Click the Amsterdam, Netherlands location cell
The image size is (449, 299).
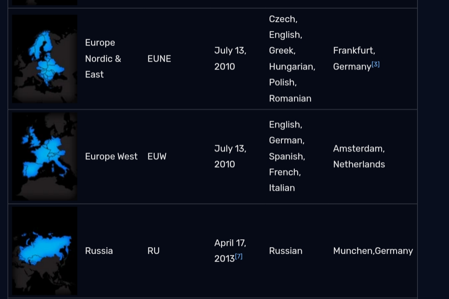[359, 156]
